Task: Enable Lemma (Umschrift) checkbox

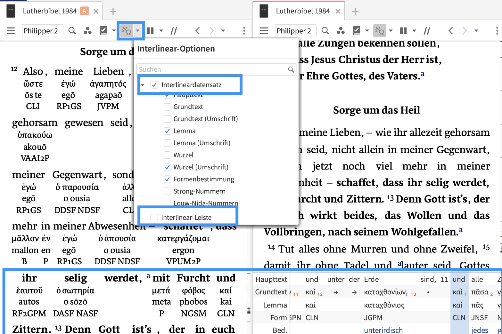Action: 167,143
